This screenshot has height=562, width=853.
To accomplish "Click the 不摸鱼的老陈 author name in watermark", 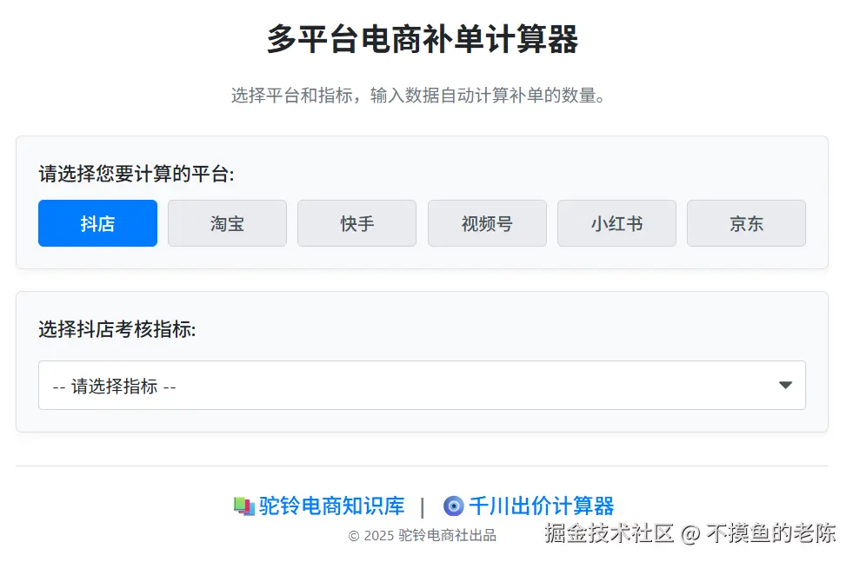I will coord(771,533).
